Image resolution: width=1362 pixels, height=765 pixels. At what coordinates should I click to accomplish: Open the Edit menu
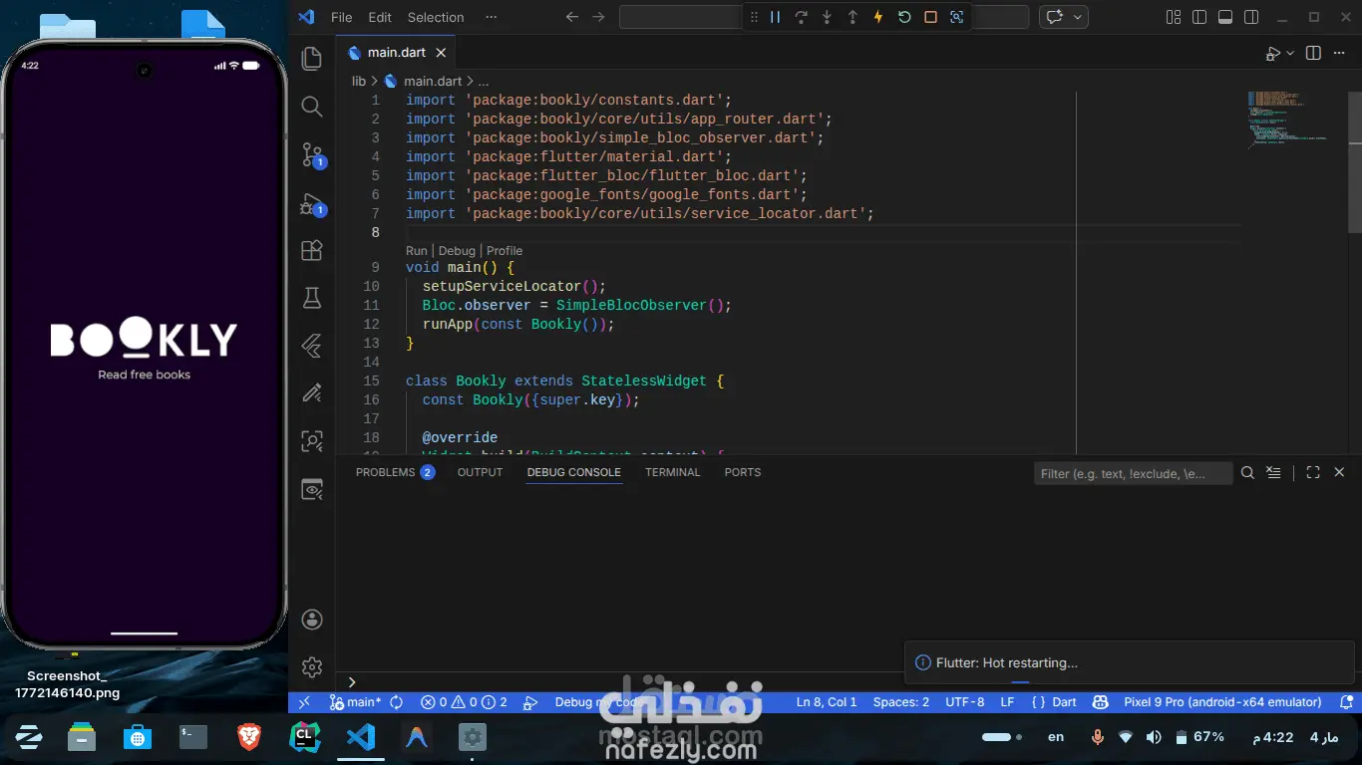pyautogui.click(x=380, y=17)
